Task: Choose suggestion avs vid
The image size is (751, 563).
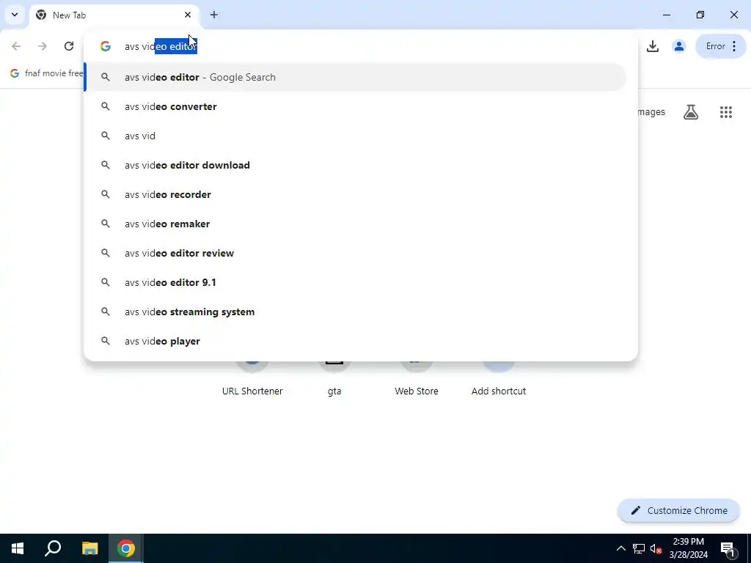Action: click(x=356, y=136)
